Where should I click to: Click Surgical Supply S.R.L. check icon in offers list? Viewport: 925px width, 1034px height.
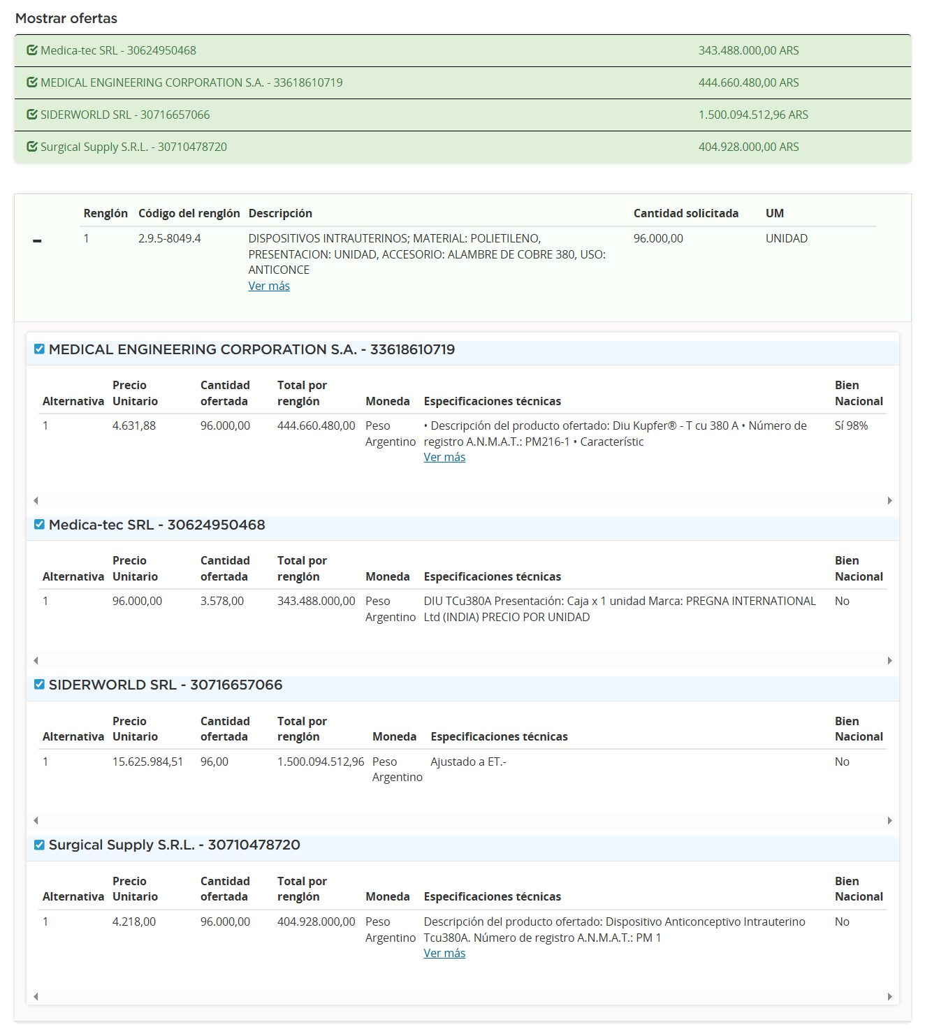tap(32, 147)
